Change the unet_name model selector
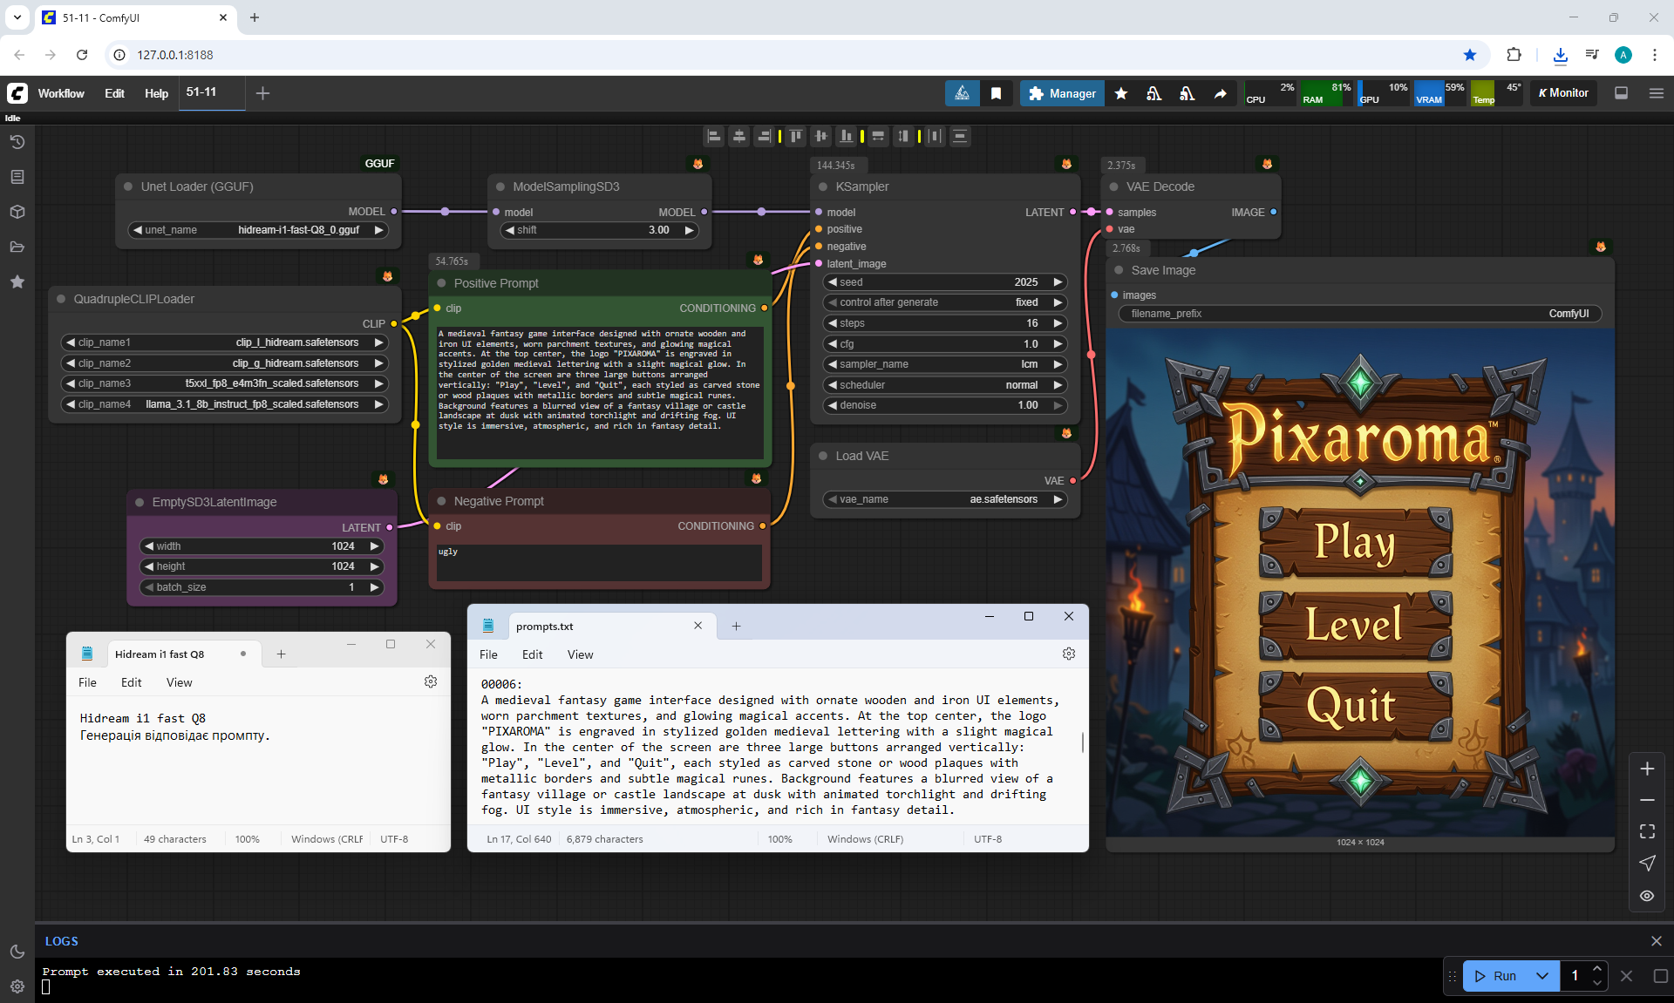 258,230
